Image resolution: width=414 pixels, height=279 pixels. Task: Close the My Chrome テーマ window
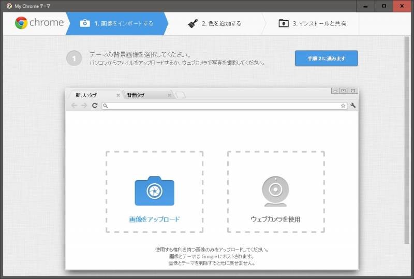[402, 6]
